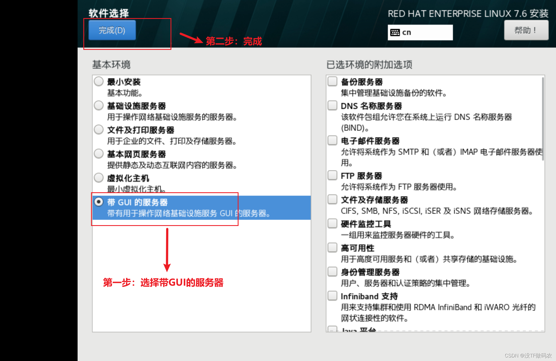Select 基础设施服务器 environment

point(99,105)
